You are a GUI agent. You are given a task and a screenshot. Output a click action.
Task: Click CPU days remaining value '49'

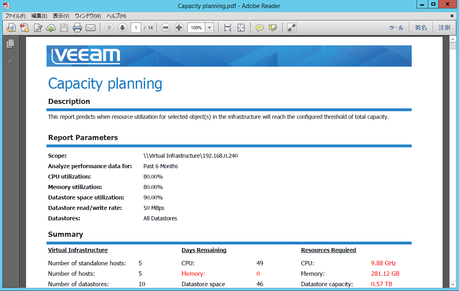tap(260, 263)
